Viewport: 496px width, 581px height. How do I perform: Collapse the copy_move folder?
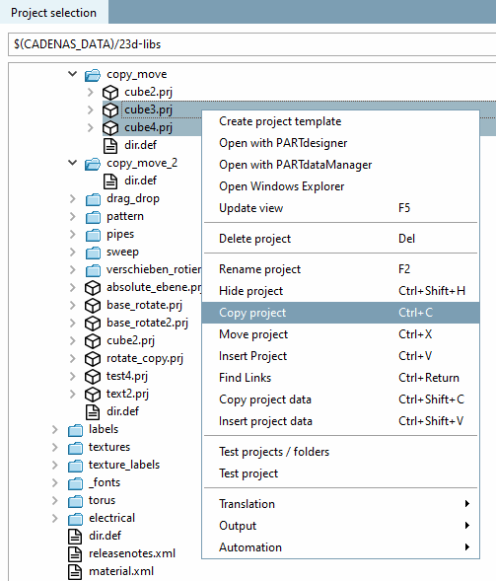pos(73,74)
